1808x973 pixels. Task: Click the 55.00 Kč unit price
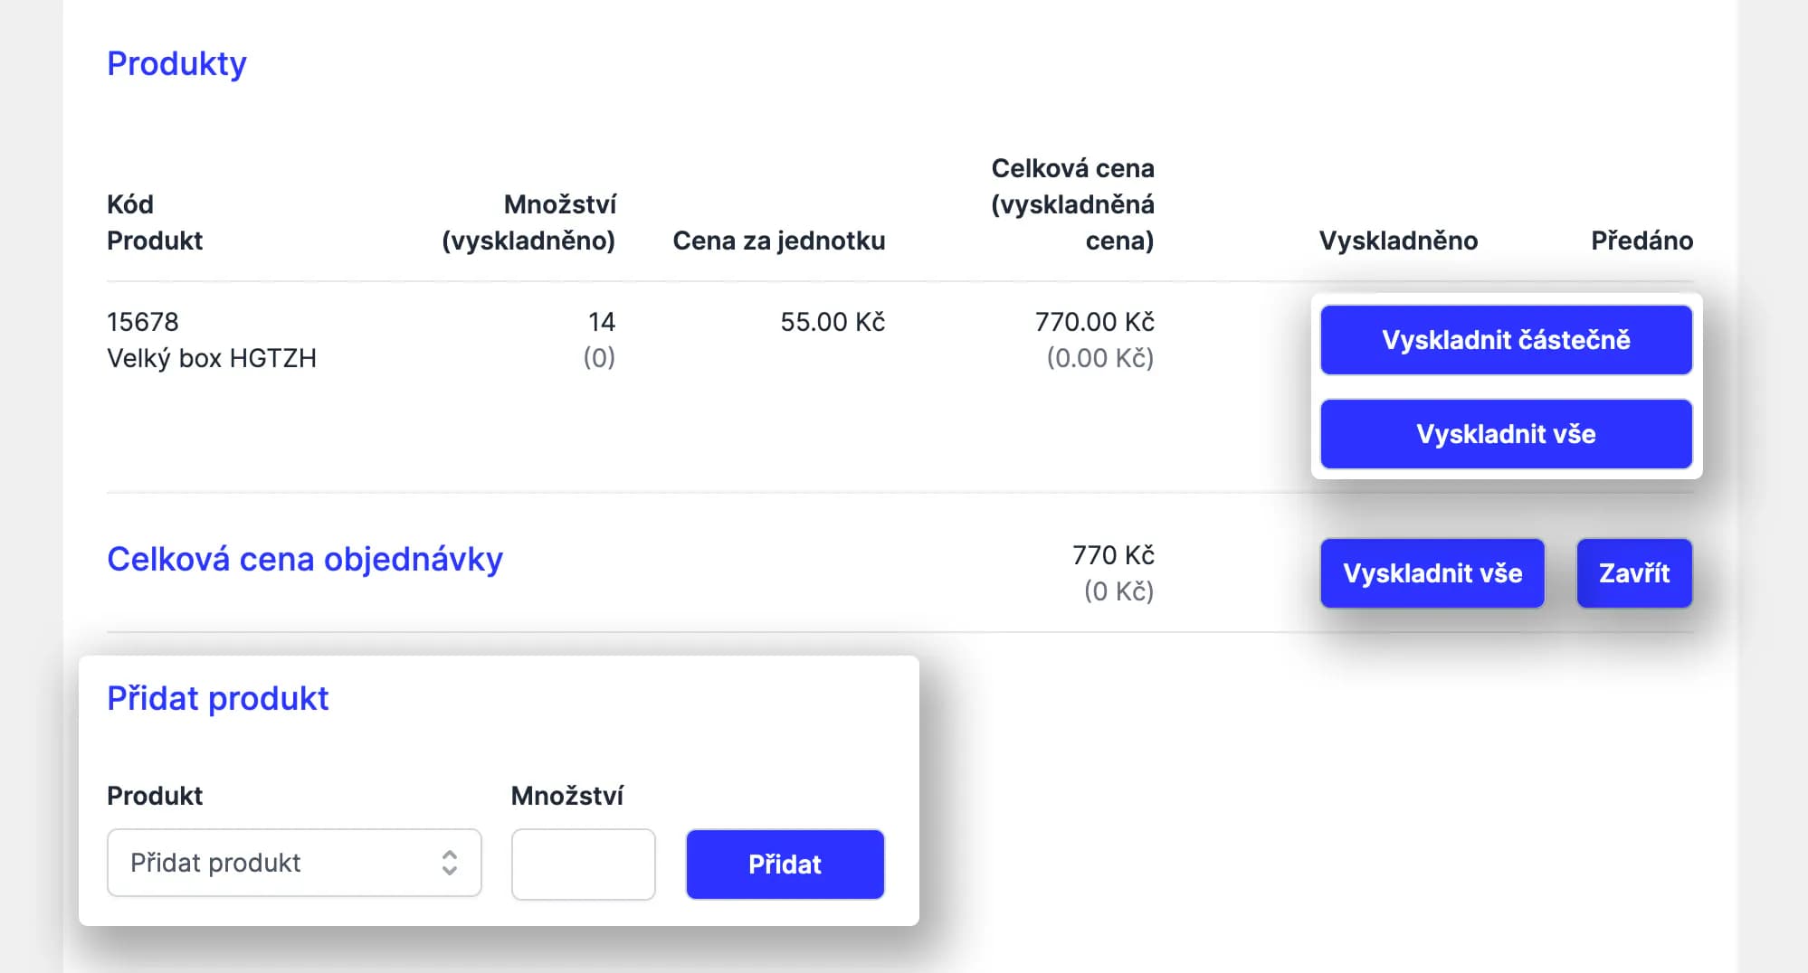click(x=833, y=322)
